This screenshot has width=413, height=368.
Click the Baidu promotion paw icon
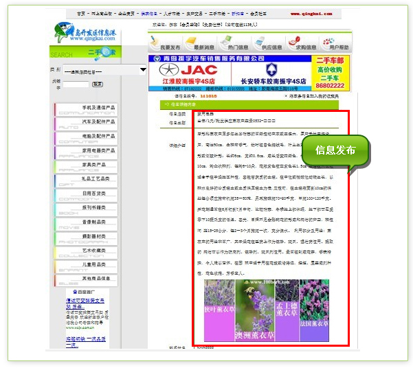click(x=75, y=292)
